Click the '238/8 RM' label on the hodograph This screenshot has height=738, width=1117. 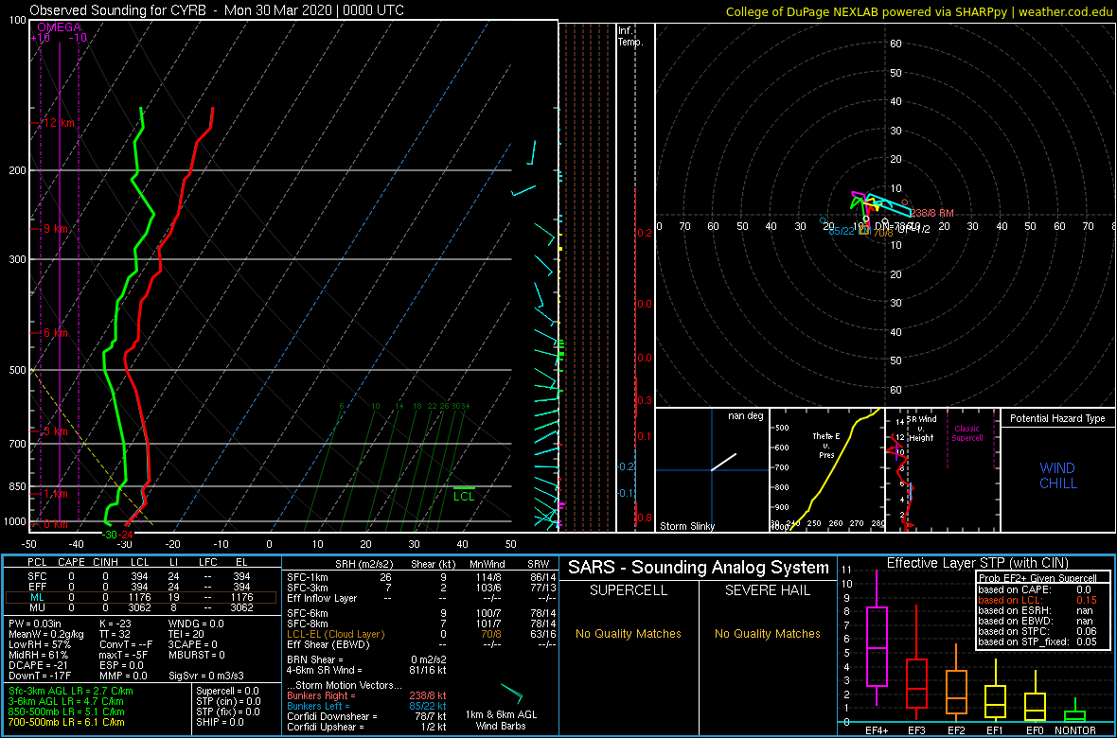pos(931,213)
